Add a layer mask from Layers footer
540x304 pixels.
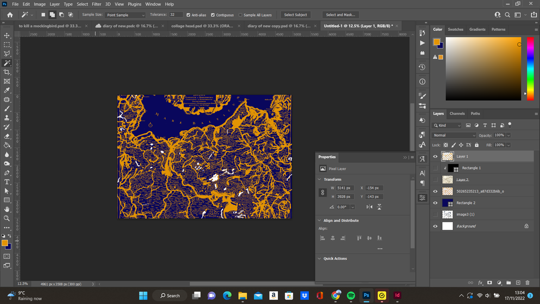(489, 282)
